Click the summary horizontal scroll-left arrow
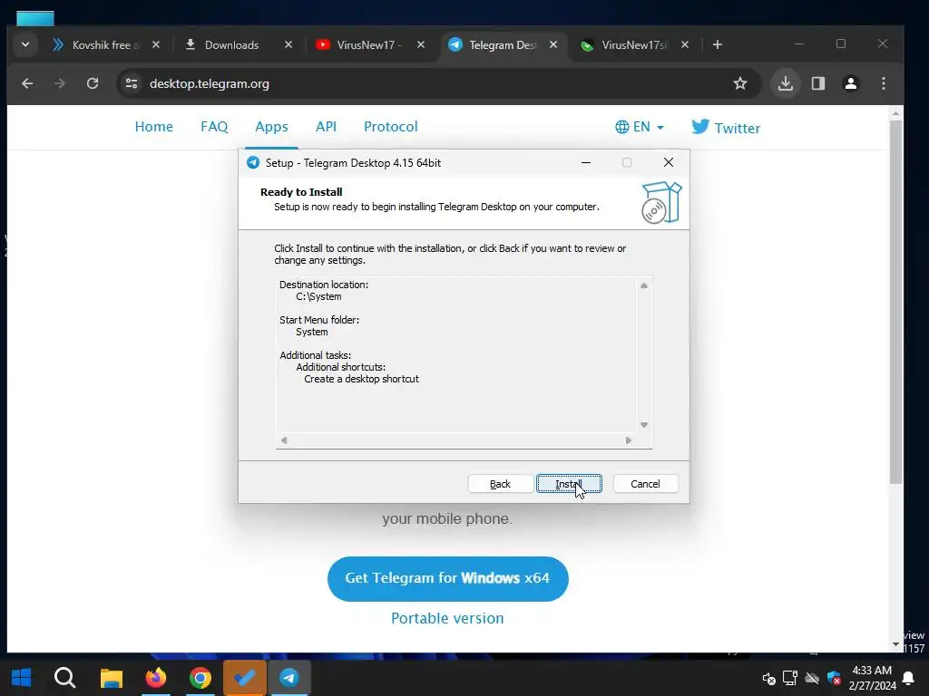Viewport: 929px width, 696px height. [x=284, y=440]
